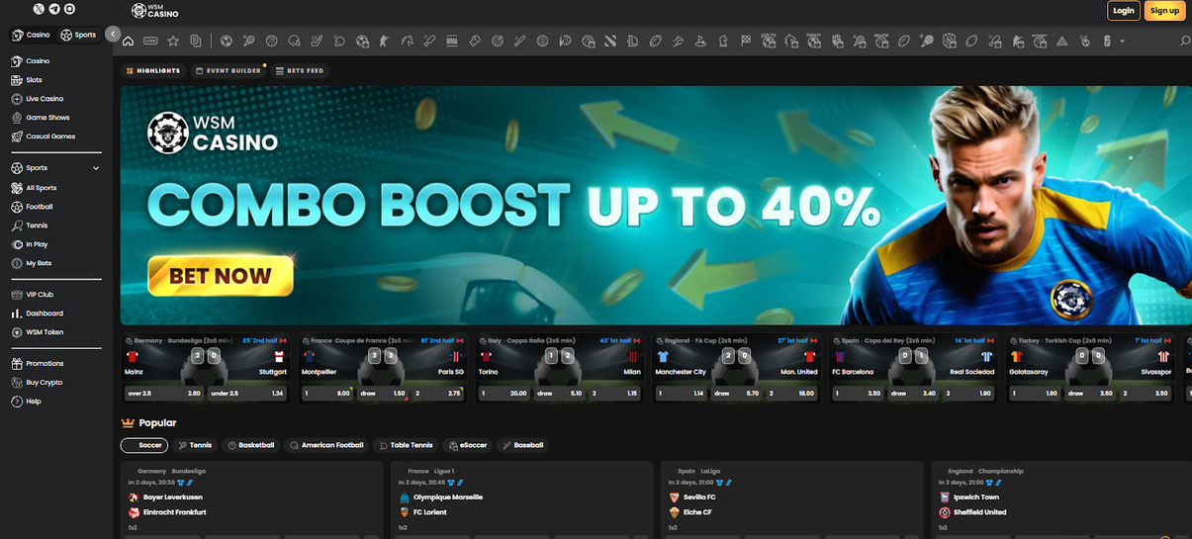Select the golf flag icon in toolbar
This screenshot has height=539, width=1192.
pos(700,42)
